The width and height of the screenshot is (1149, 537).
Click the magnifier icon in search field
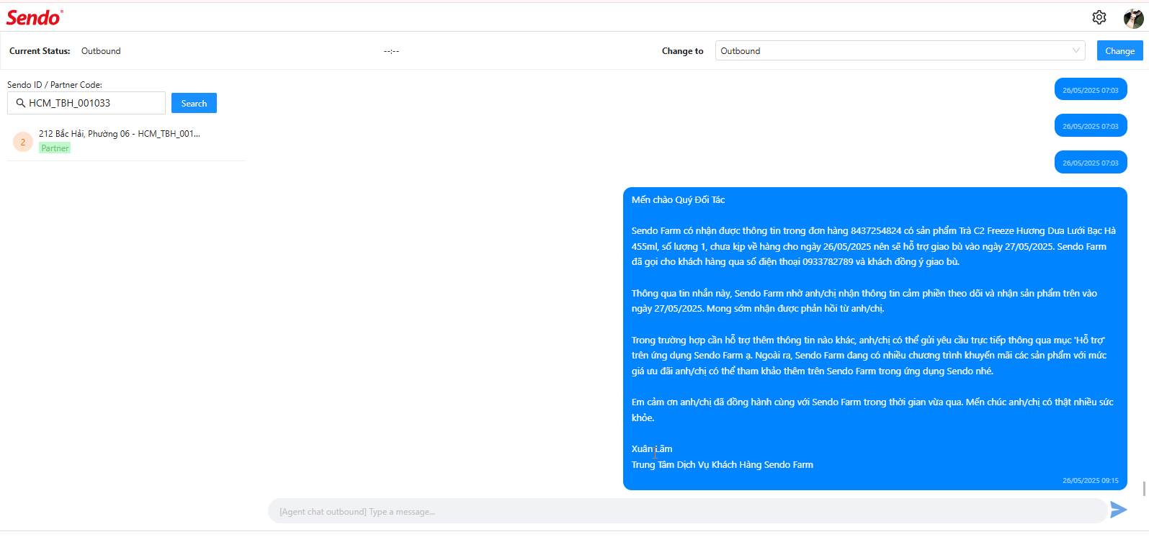point(21,103)
